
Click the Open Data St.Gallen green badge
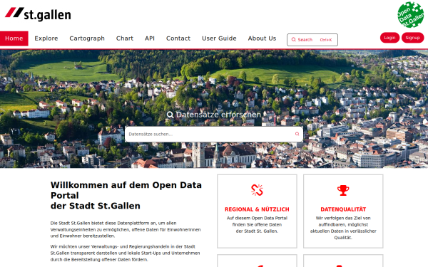411,15
